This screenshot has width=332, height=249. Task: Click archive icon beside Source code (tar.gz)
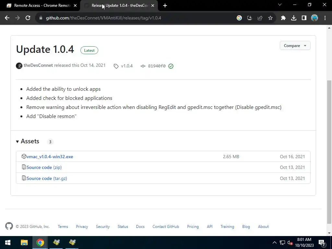click(24, 178)
